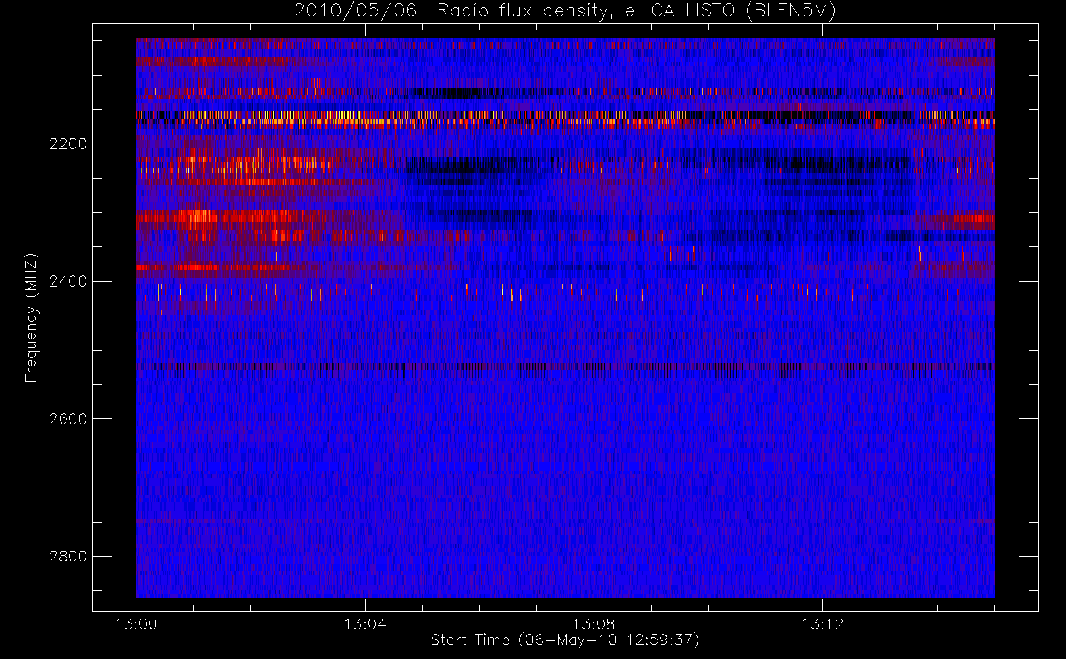This screenshot has height=659, width=1066.
Task: Select the 'Frequency (MHZ)' y-axis label
Action: click(30, 318)
